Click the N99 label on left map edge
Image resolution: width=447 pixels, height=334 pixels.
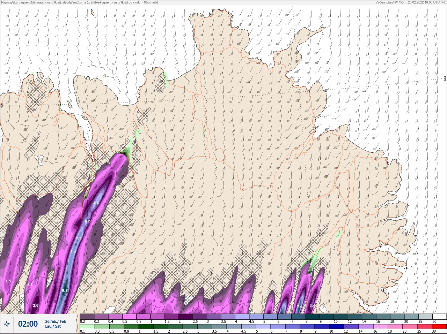coord(2,105)
